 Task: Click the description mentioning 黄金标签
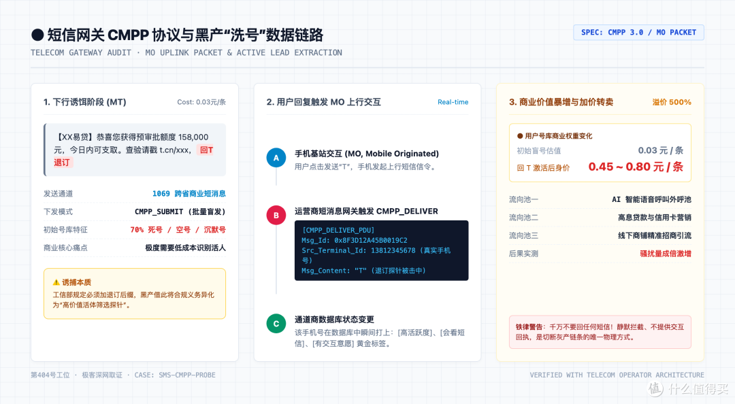[379, 338]
